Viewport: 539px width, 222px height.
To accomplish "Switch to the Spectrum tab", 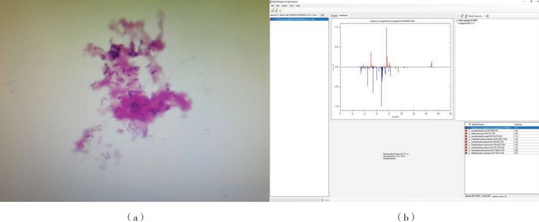I will tap(334, 16).
